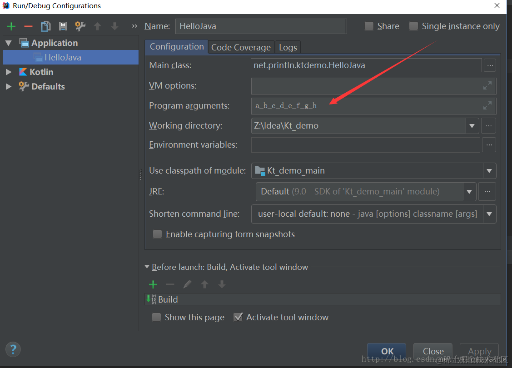Switch to the Code Coverage tab
The height and width of the screenshot is (368, 512).
[241, 47]
